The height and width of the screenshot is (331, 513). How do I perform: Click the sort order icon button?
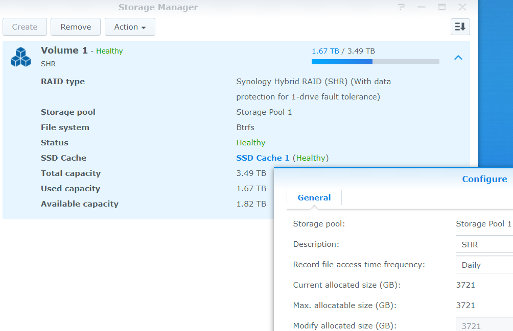pos(460,27)
